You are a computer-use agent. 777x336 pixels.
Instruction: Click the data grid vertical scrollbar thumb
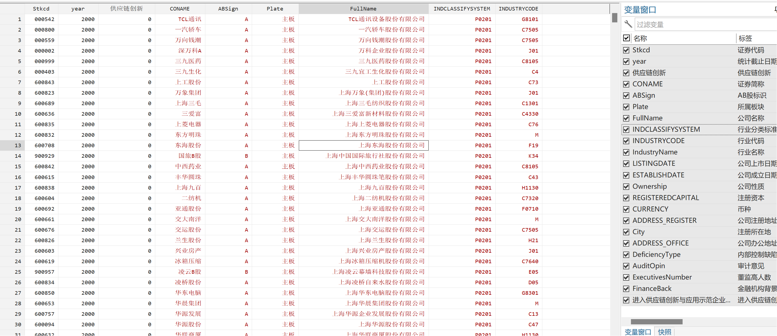[614, 18]
